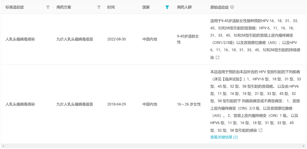307x149 pixels.
Task: Click the 9-45岁适龄女性 population cell
Action: point(188,39)
